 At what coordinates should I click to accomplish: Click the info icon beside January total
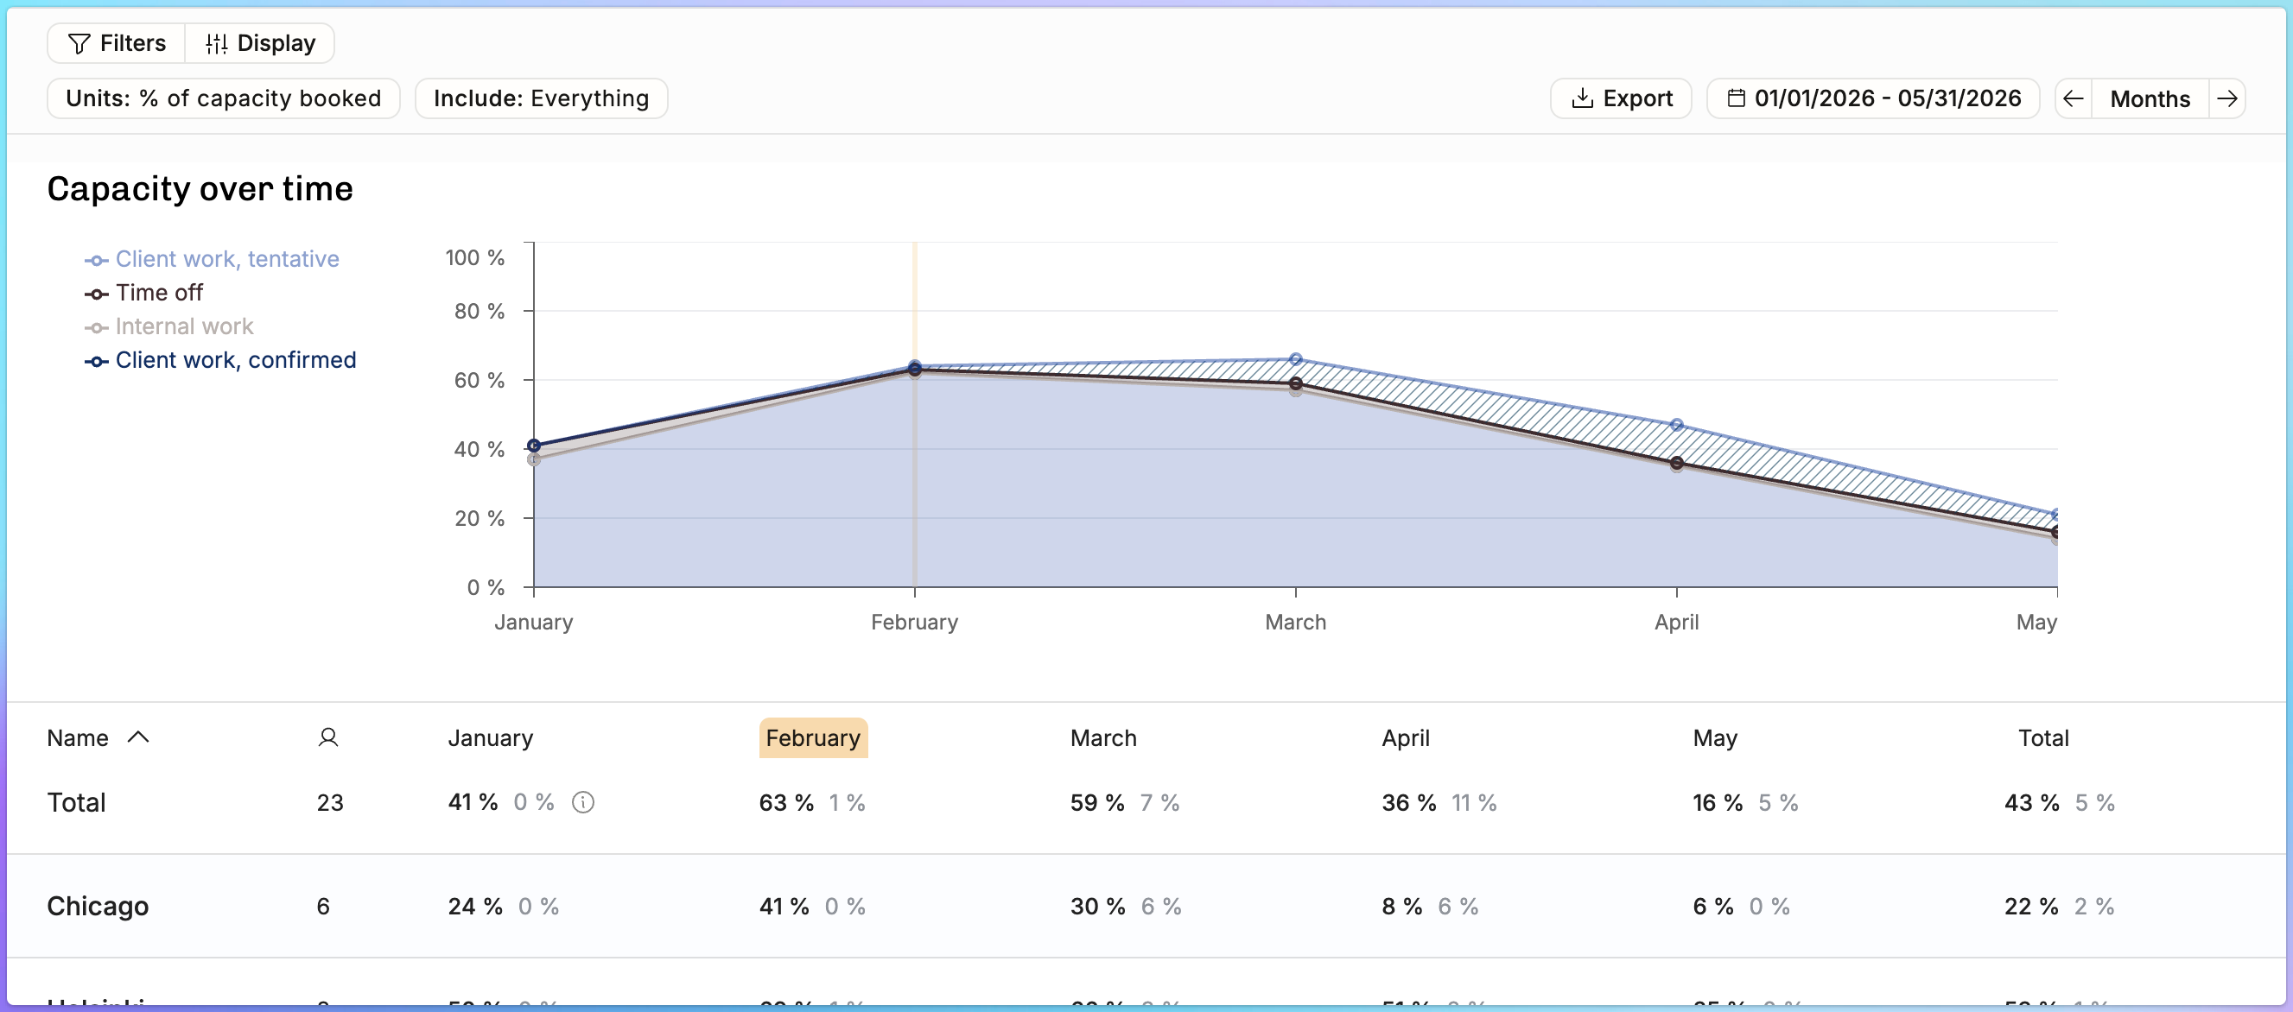(x=583, y=802)
